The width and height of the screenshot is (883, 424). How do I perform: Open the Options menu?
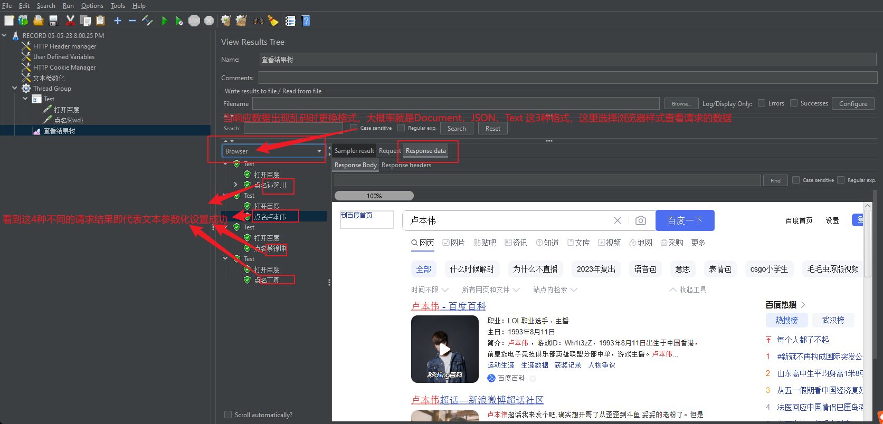tap(92, 5)
